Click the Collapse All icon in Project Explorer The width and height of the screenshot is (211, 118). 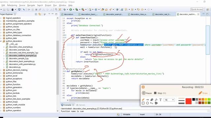click(x=36, y=14)
